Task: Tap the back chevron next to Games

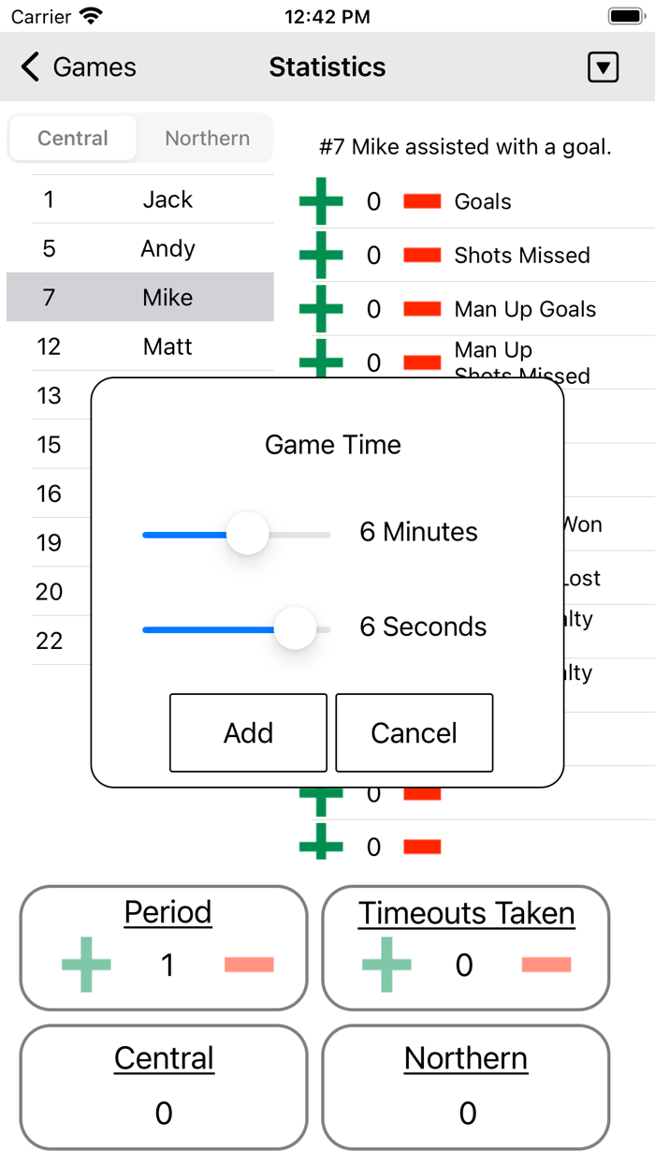Action: click(29, 66)
